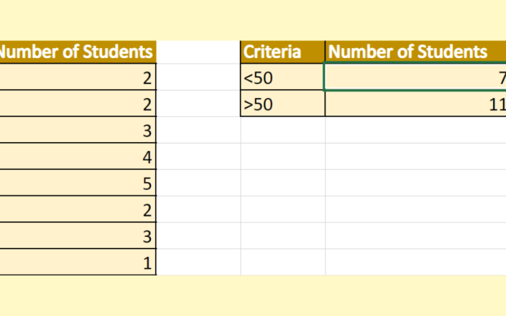Screen dimensions: 506x316
Task: Click the empty cell directly below ">50"
Action: click(x=283, y=130)
